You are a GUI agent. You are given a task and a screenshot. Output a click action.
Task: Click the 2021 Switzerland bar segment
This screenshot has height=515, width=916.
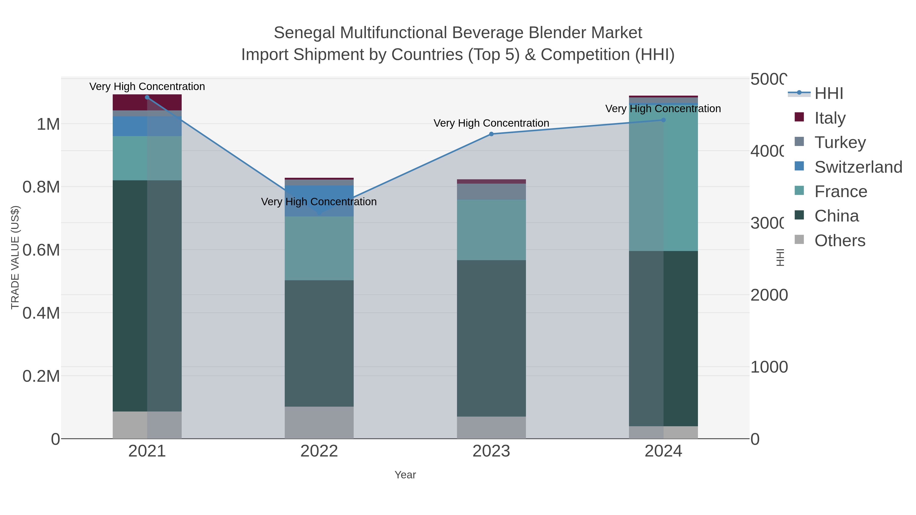click(x=147, y=126)
